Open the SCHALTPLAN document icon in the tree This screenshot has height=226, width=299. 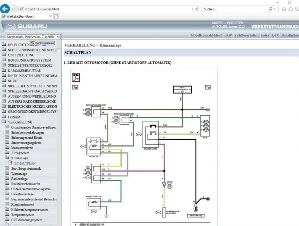pos(11,163)
